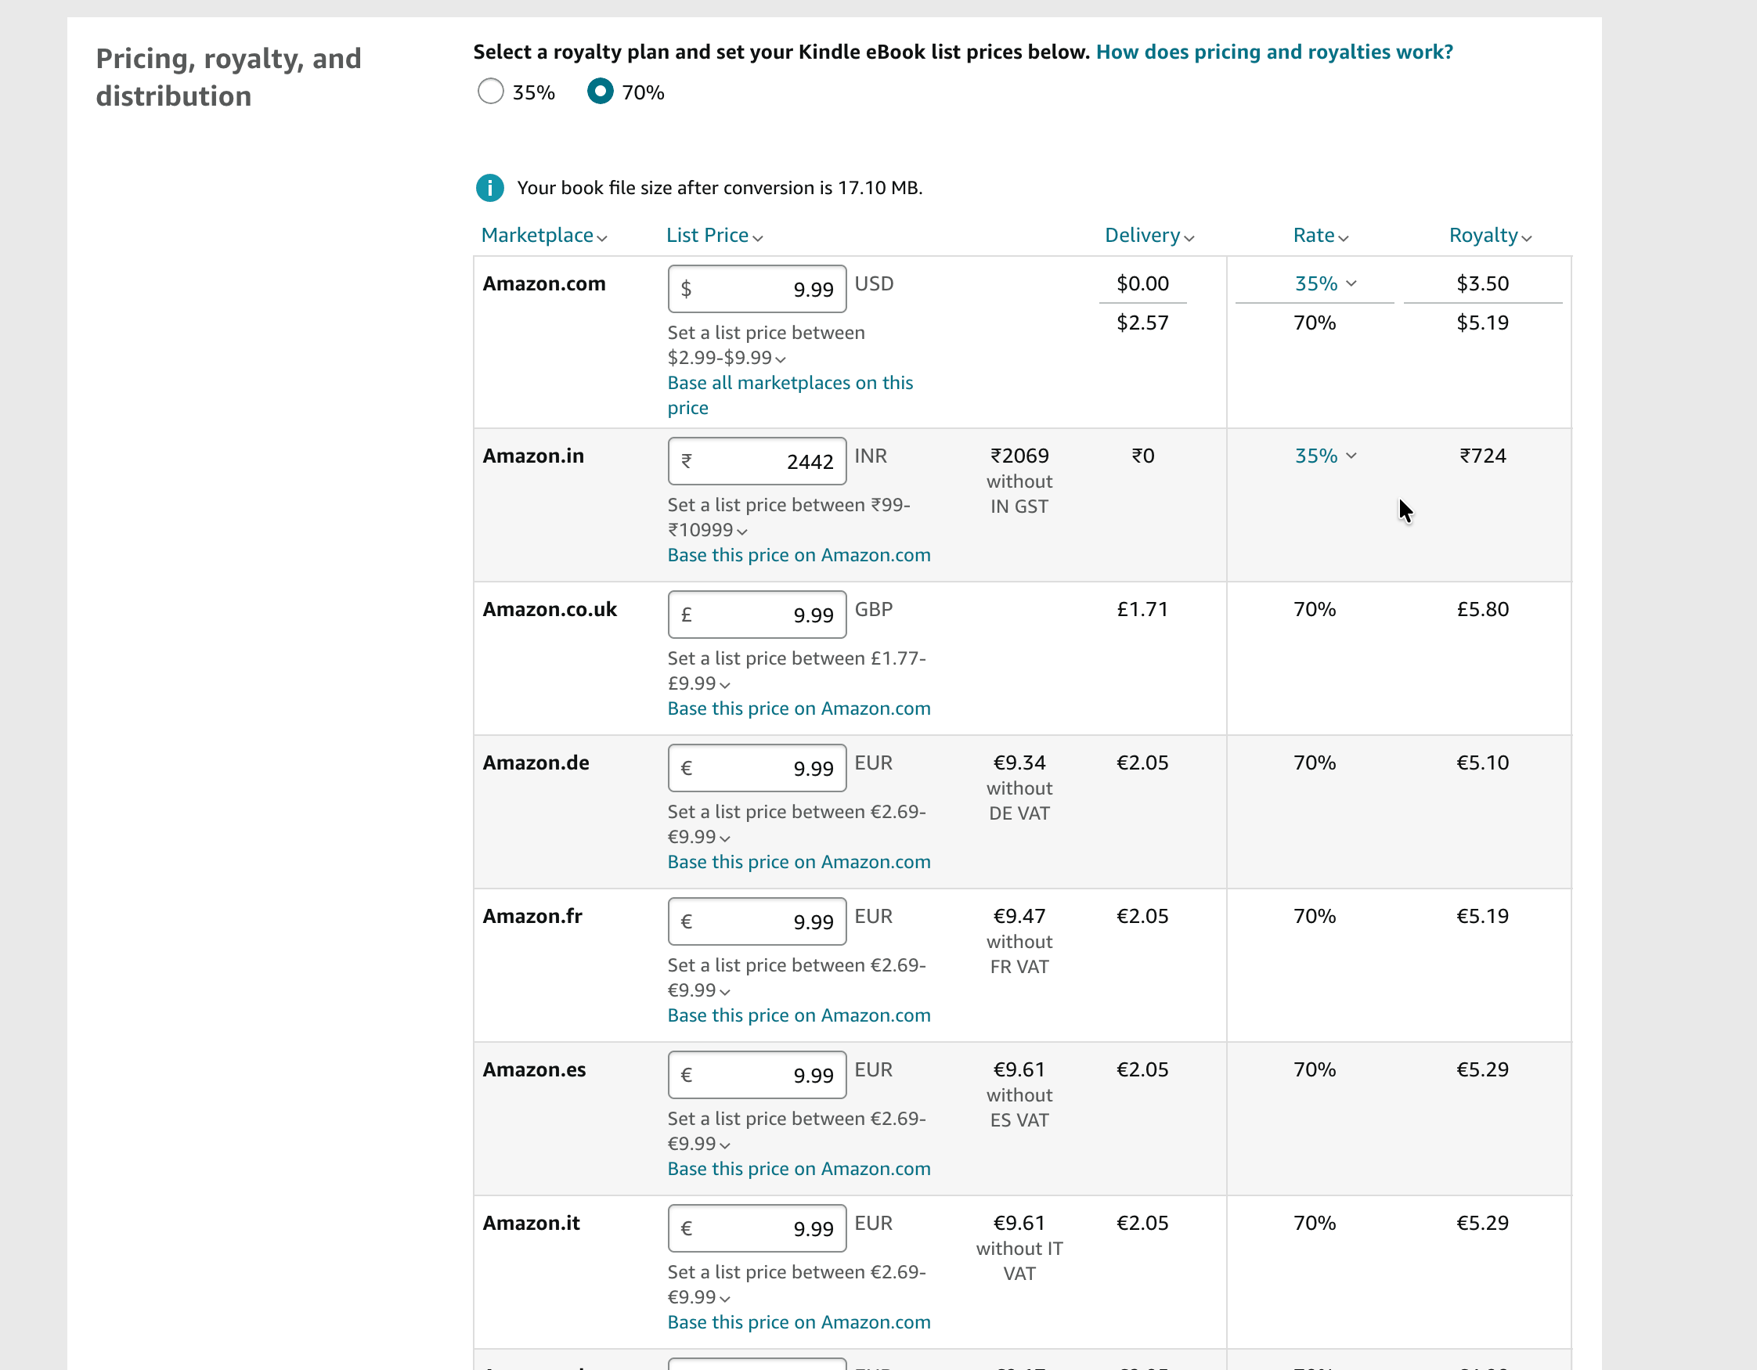Open Amazon.com 35% rate dropdown
This screenshot has width=1757, height=1370.
pos(1325,283)
